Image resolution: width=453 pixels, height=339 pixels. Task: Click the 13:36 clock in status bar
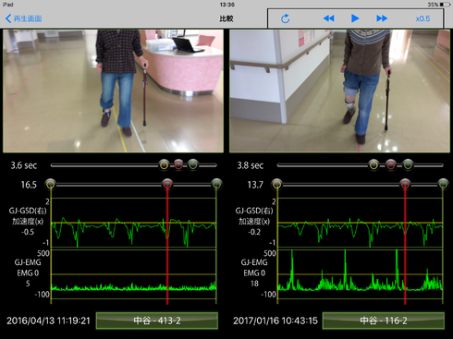(x=227, y=5)
